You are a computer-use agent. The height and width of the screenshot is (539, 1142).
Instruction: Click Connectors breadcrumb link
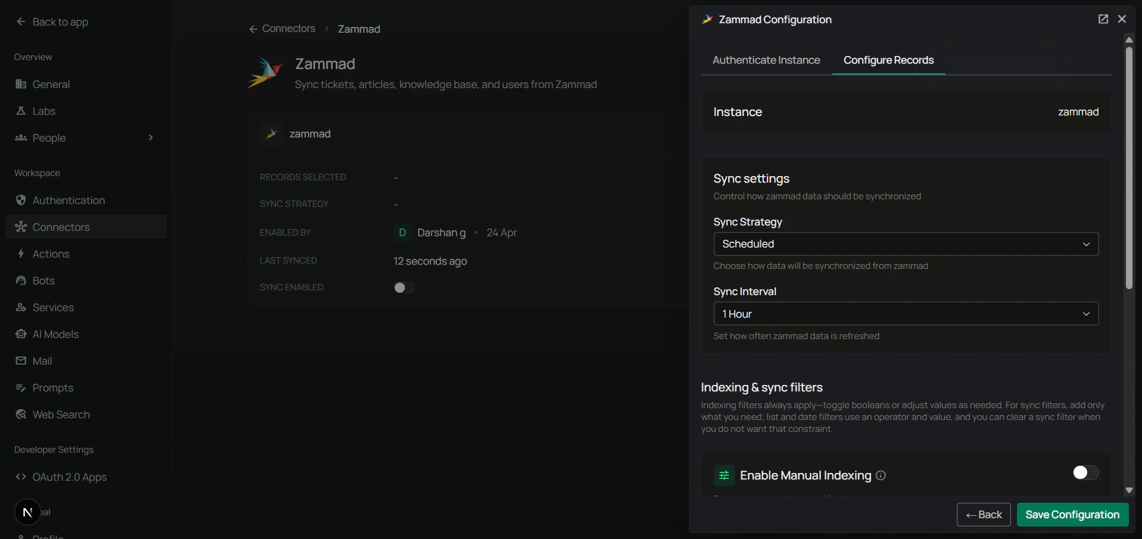[x=289, y=29]
